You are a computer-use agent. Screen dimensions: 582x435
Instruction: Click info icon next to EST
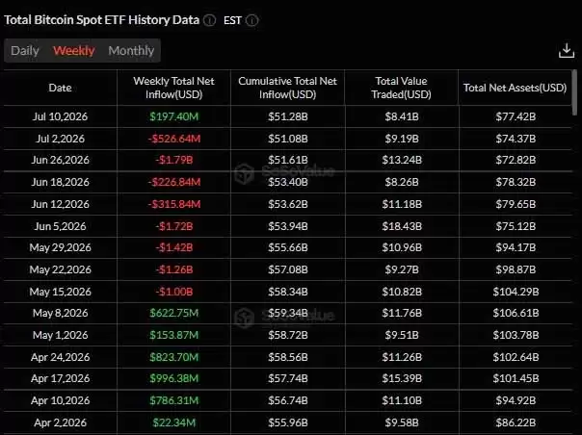click(x=252, y=20)
